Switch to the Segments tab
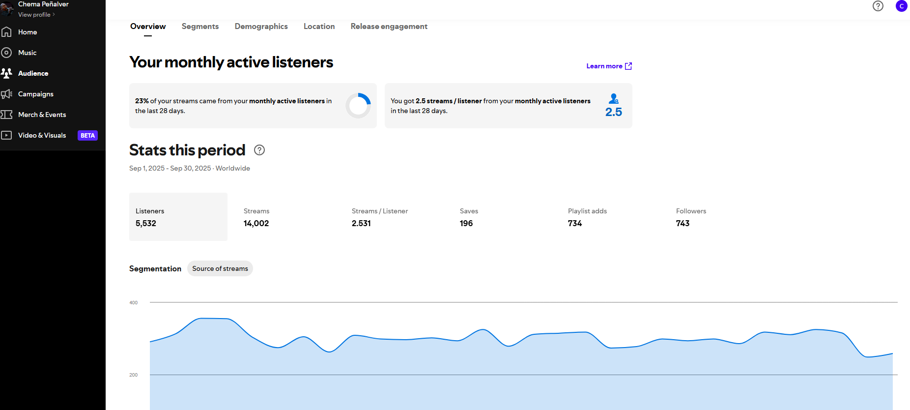The image size is (910, 410). pos(200,27)
